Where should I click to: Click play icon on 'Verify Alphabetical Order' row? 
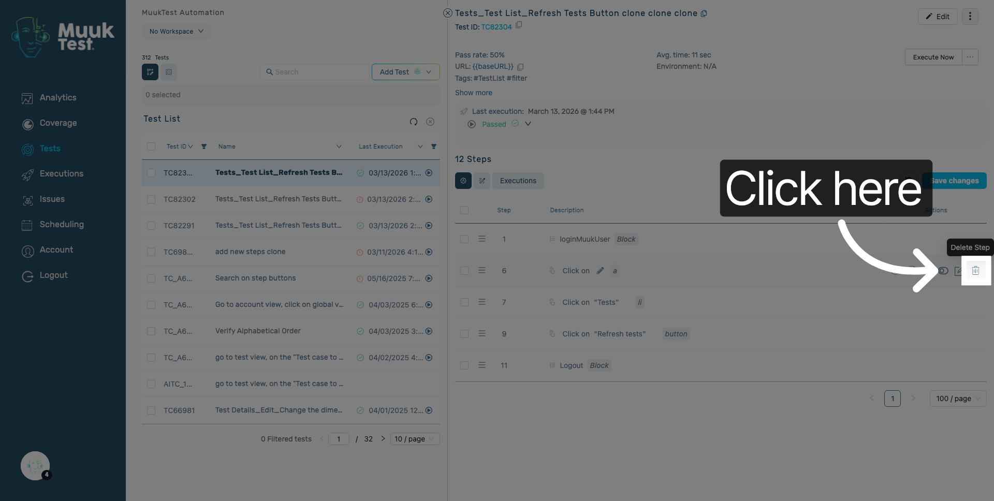click(429, 331)
